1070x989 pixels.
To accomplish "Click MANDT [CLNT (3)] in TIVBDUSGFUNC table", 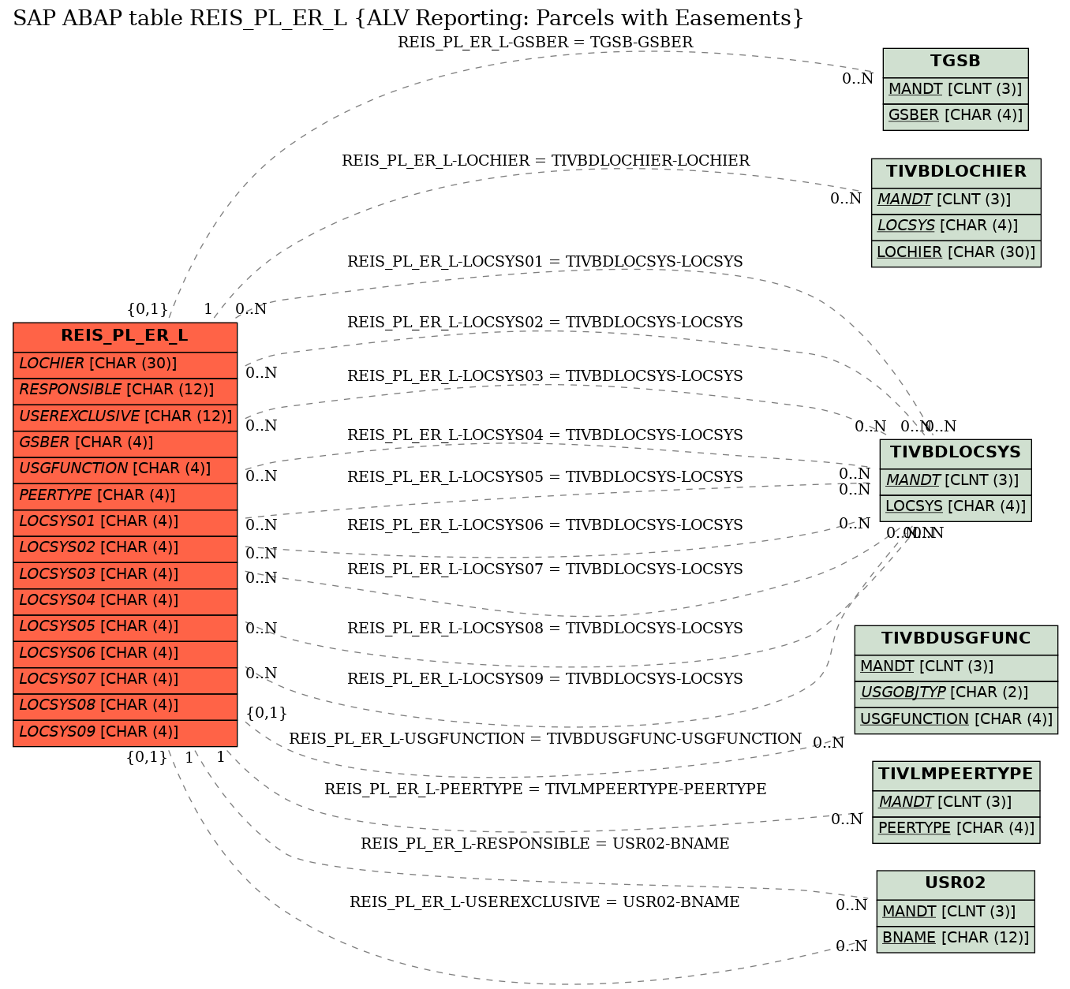I will (956, 667).
